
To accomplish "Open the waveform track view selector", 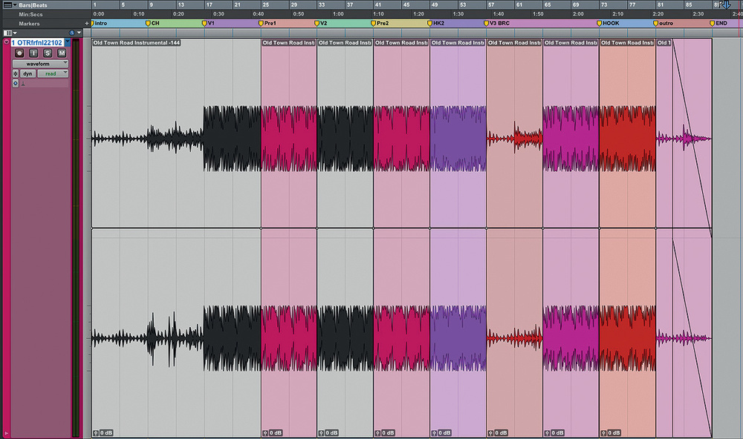I will (x=41, y=64).
